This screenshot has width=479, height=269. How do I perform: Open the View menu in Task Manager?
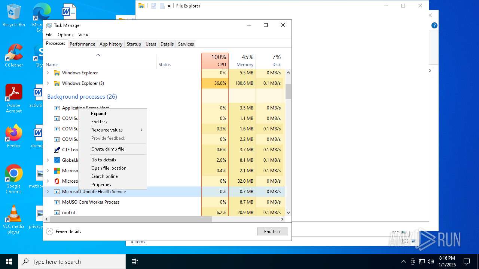coord(83,35)
